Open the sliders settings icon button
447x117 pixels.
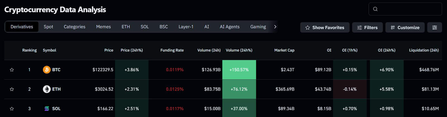[x=434, y=28]
